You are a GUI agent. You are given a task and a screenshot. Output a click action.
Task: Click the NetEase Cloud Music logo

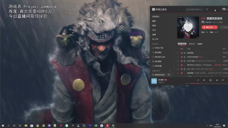tap(159, 9)
